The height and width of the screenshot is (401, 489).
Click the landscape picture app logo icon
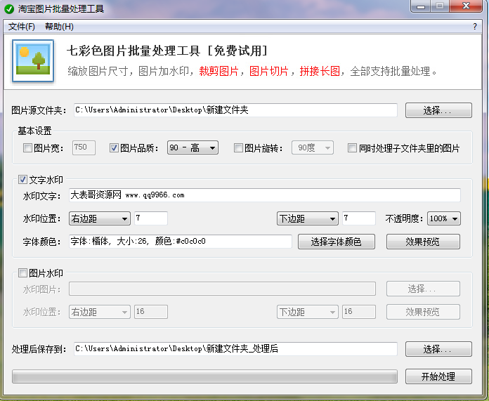tap(34, 61)
